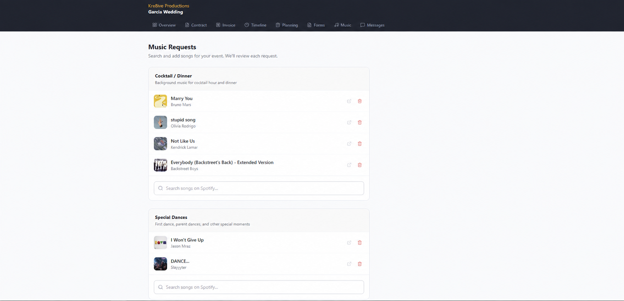Viewport: 624px width, 301px height.
Task: Click I Won't Give Up album art
Action: (160, 243)
